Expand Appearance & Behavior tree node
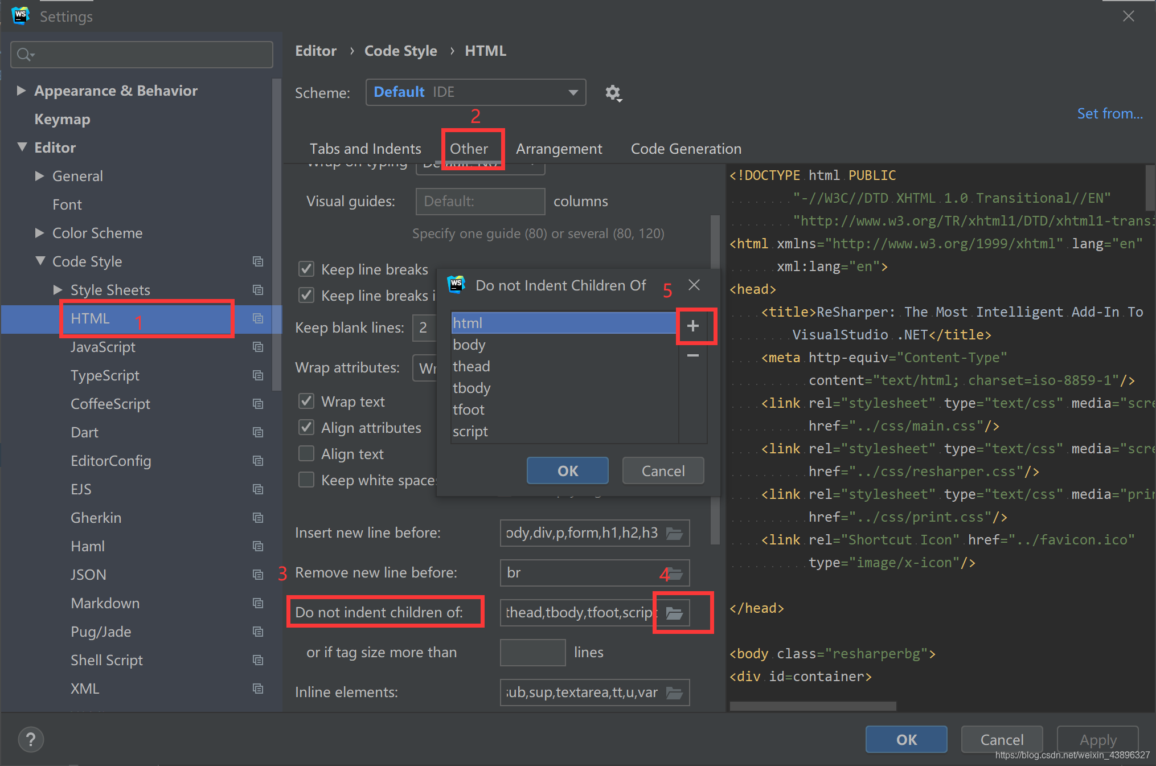Image resolution: width=1156 pixels, height=766 pixels. 21,91
